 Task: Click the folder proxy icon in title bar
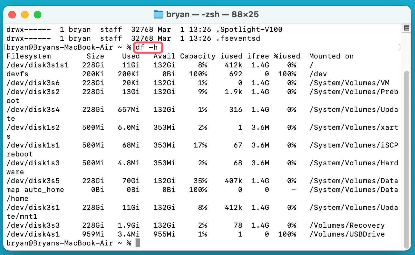[158, 14]
